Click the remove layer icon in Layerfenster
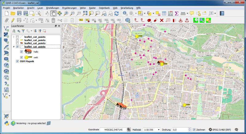The height and width of the screenshot is (134, 246). coord(44,31)
